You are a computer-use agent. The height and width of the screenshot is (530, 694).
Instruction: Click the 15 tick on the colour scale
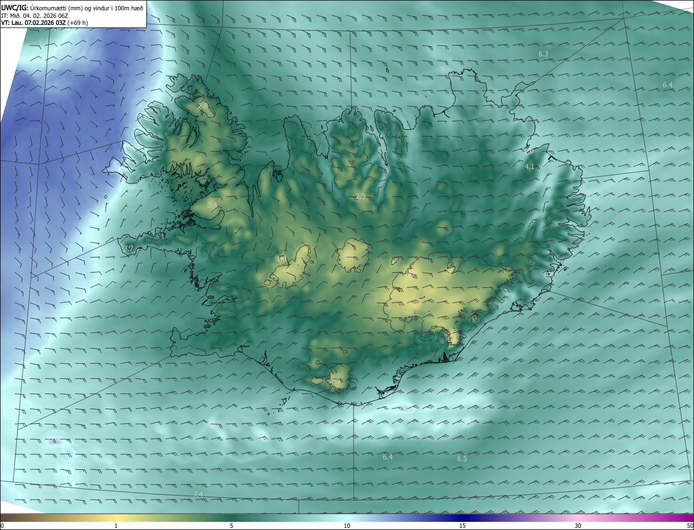coord(462,526)
